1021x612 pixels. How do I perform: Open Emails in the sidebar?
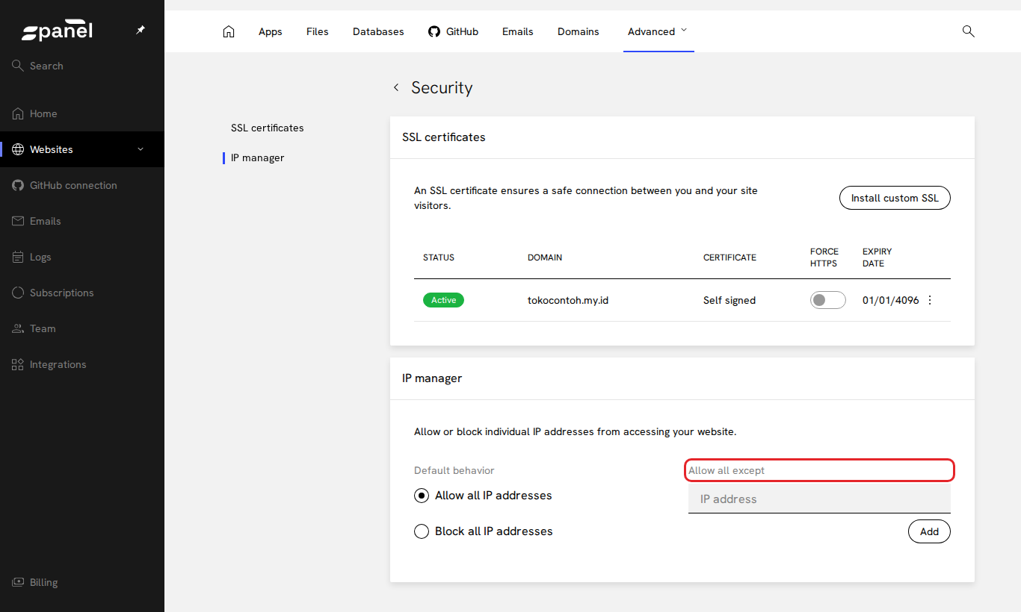(82, 221)
